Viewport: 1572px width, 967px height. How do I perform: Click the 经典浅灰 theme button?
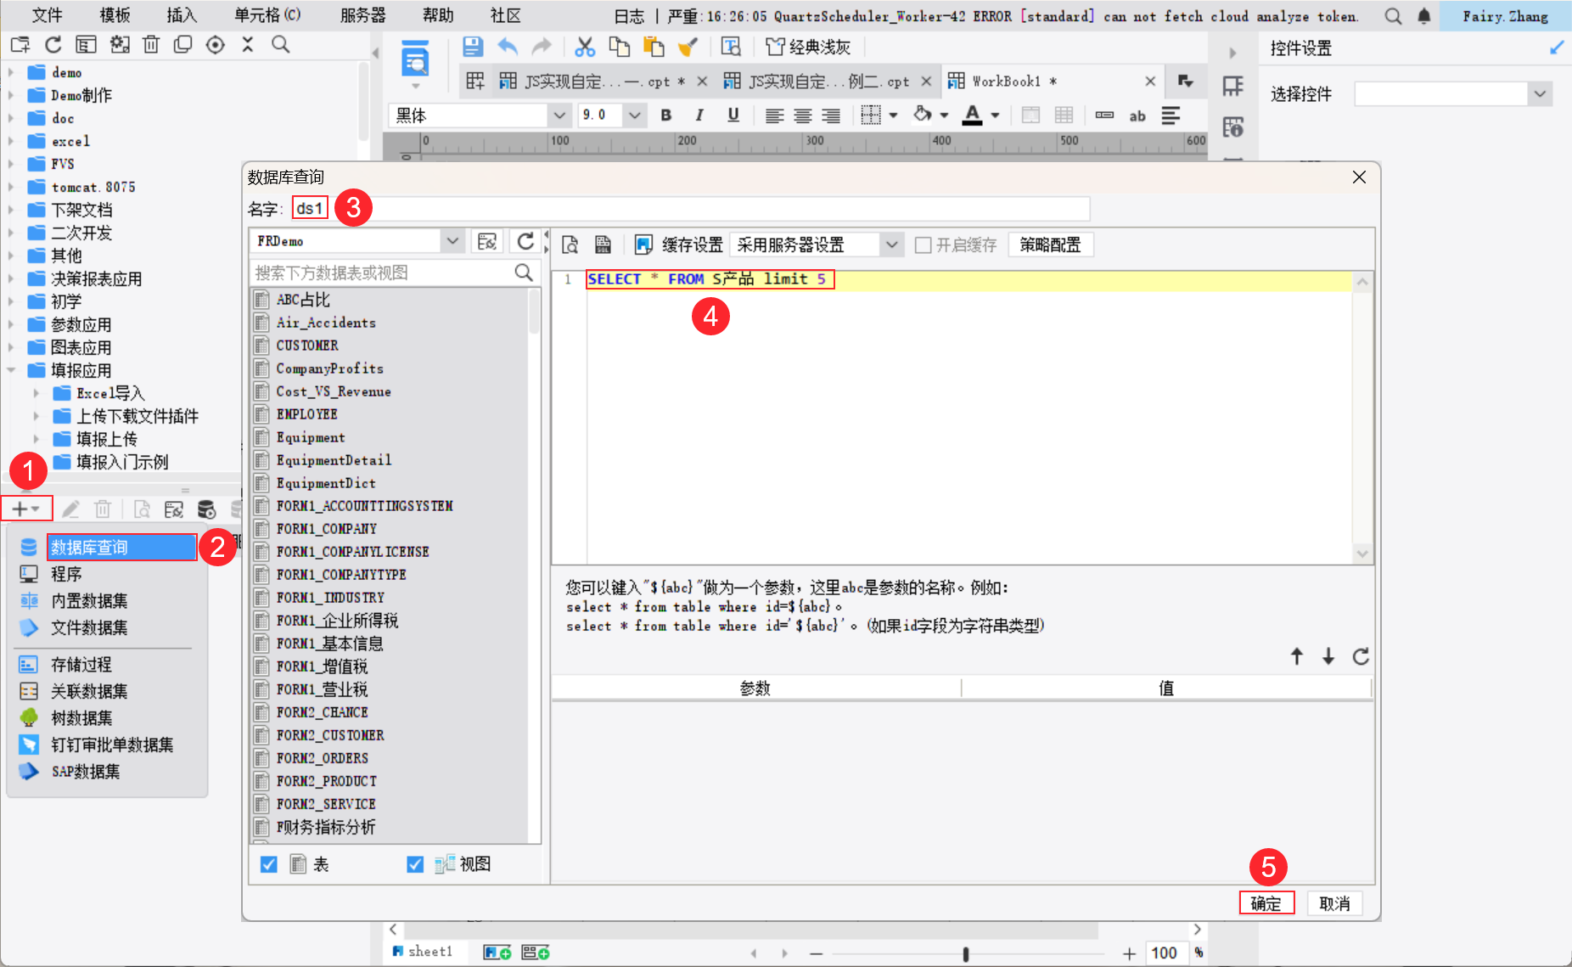(808, 47)
